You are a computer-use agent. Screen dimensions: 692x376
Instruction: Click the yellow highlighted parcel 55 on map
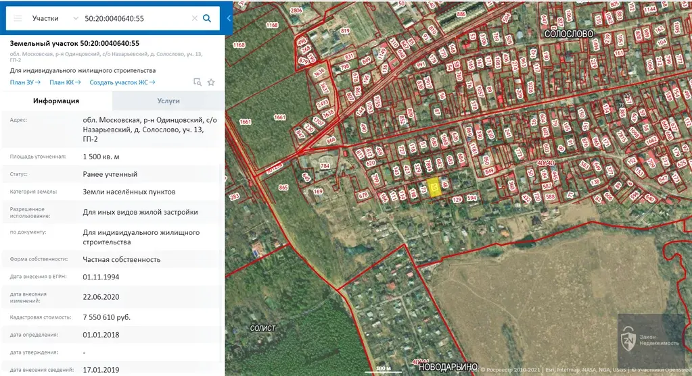(436, 188)
